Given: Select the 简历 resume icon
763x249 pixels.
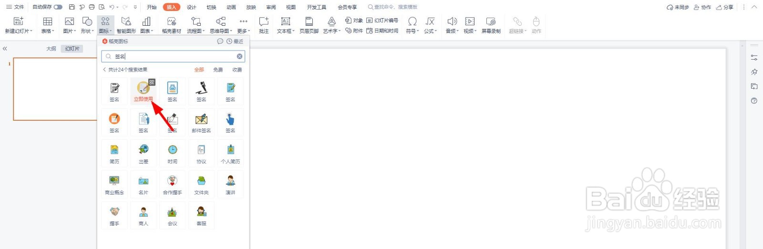Looking at the screenshot, I should pyautogui.click(x=114, y=153).
